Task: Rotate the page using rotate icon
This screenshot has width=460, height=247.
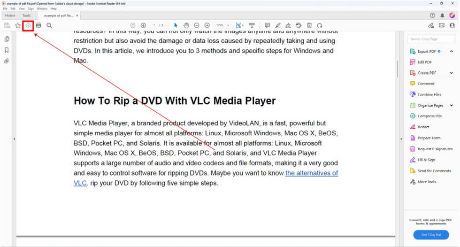Action: tap(320, 25)
